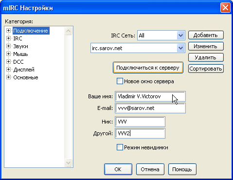Click category list scroll down arrow

pos(68,162)
